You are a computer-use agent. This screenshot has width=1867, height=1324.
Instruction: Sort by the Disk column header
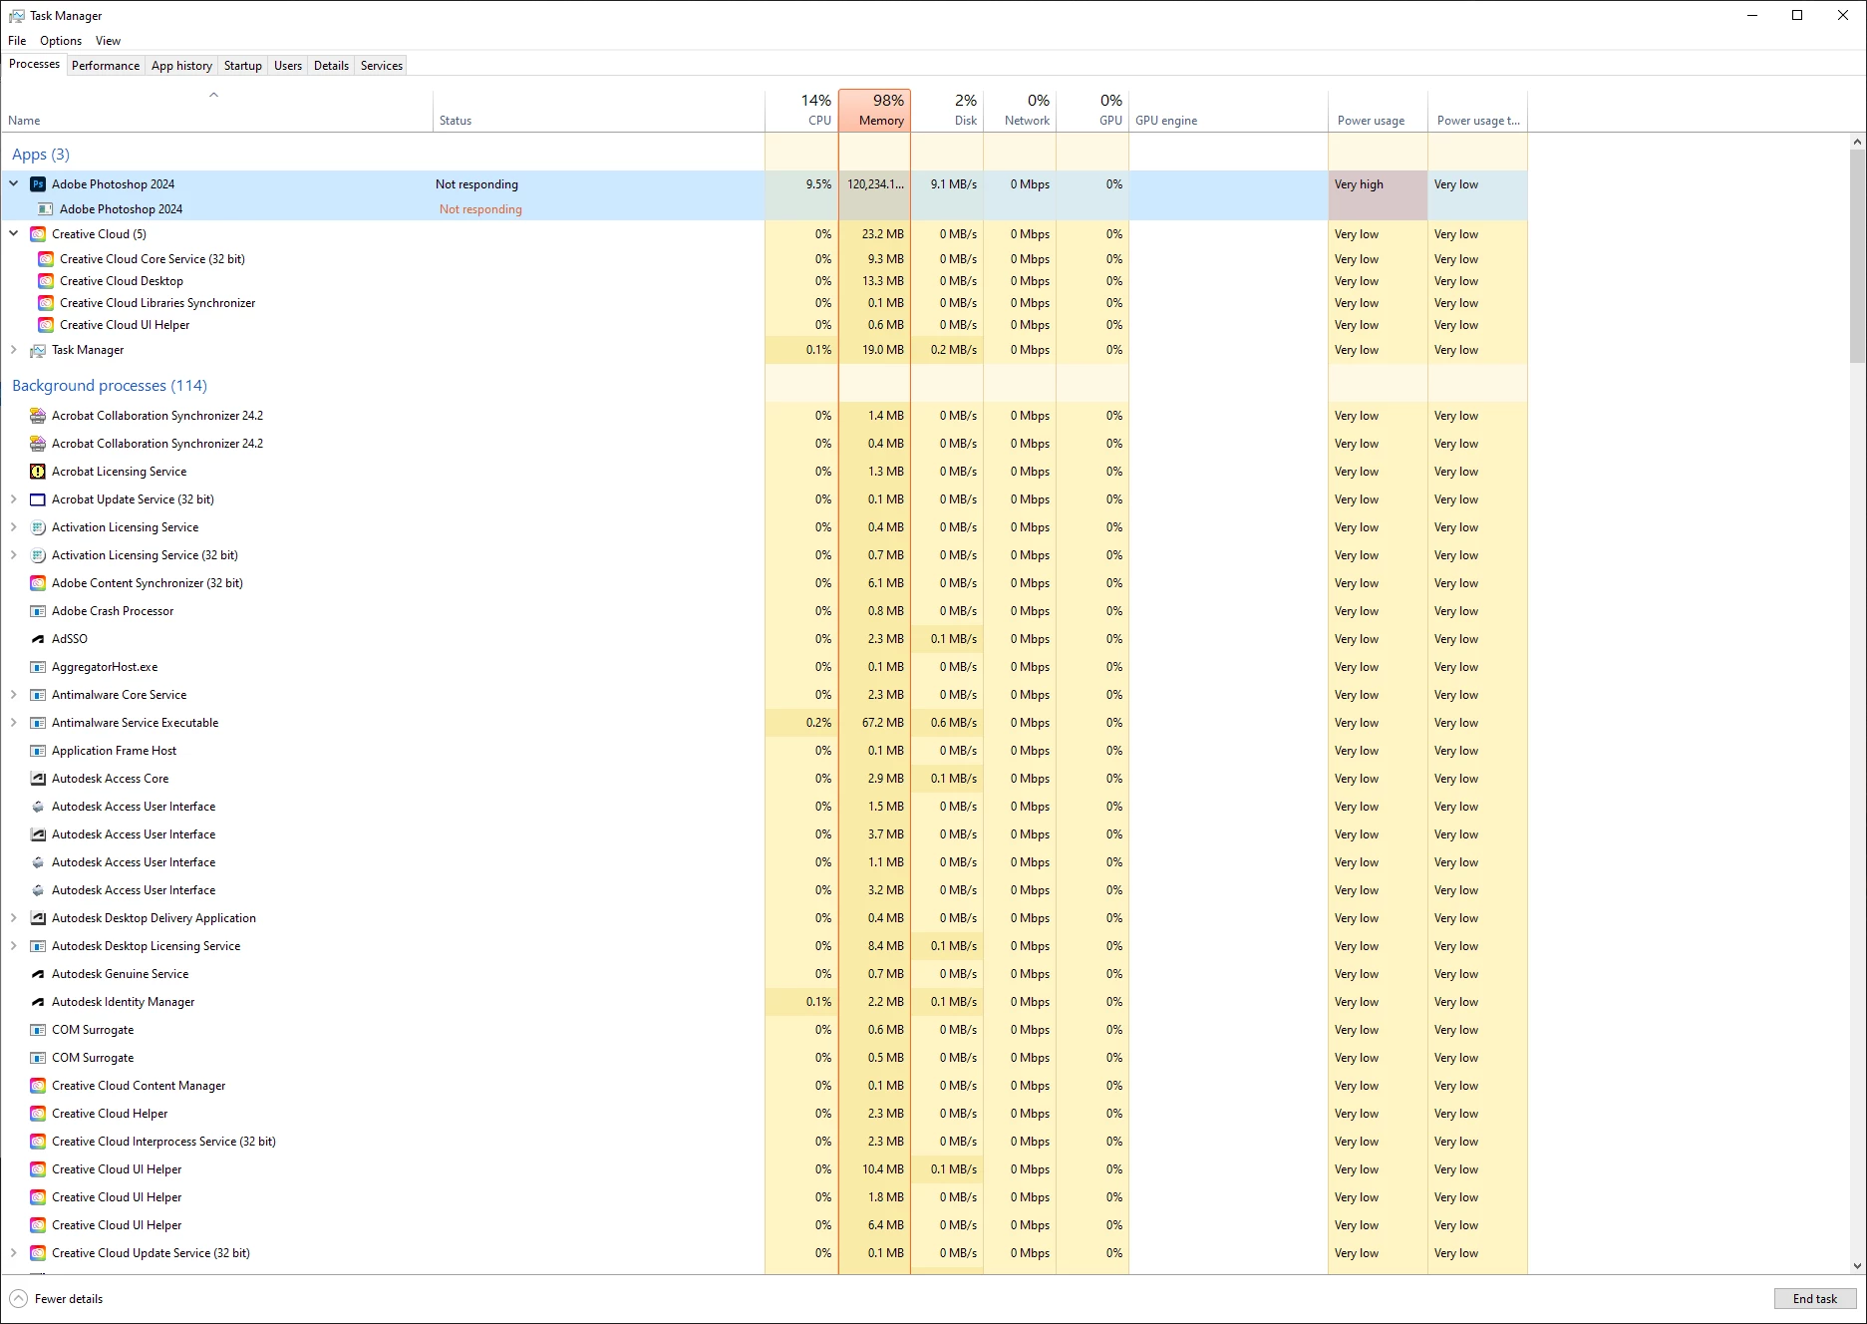947,111
